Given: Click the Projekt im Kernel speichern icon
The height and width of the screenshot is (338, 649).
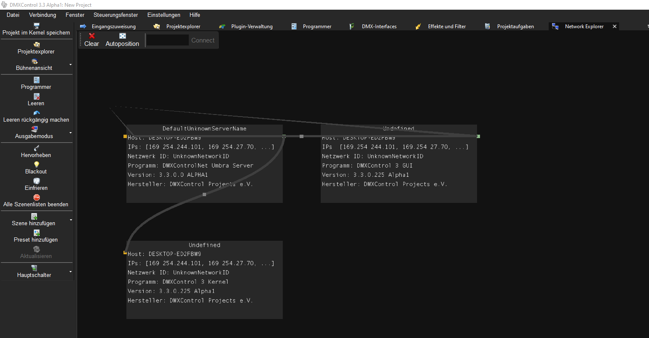Looking at the screenshot, I should 37,26.
